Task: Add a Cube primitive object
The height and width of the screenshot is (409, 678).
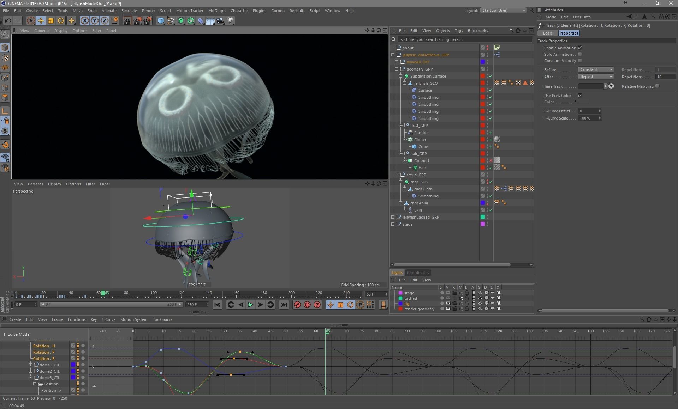Action: point(161,20)
